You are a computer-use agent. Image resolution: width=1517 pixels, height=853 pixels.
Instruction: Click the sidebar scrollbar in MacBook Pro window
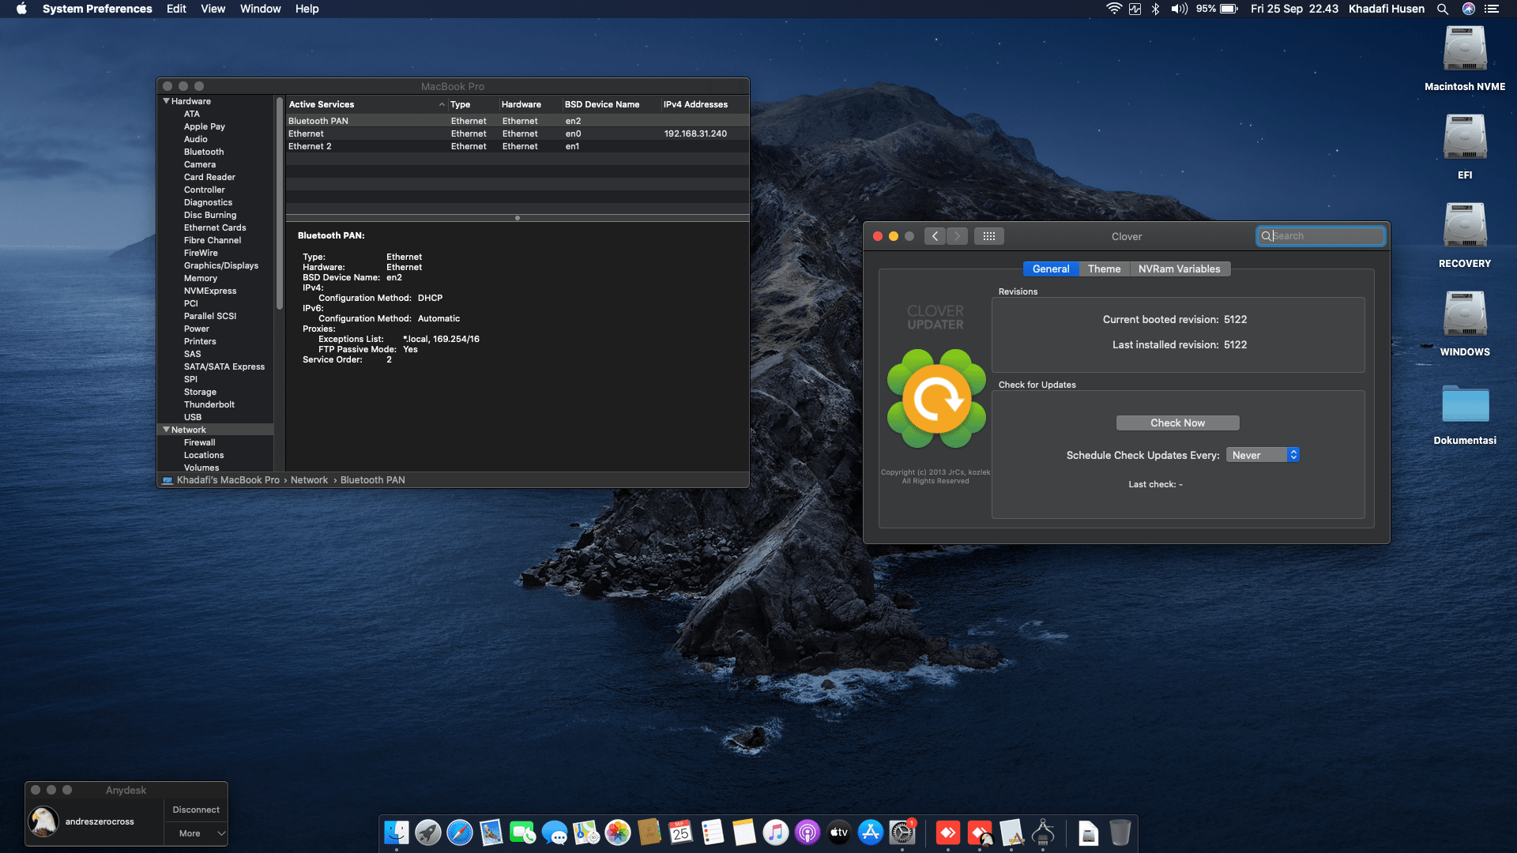point(280,204)
